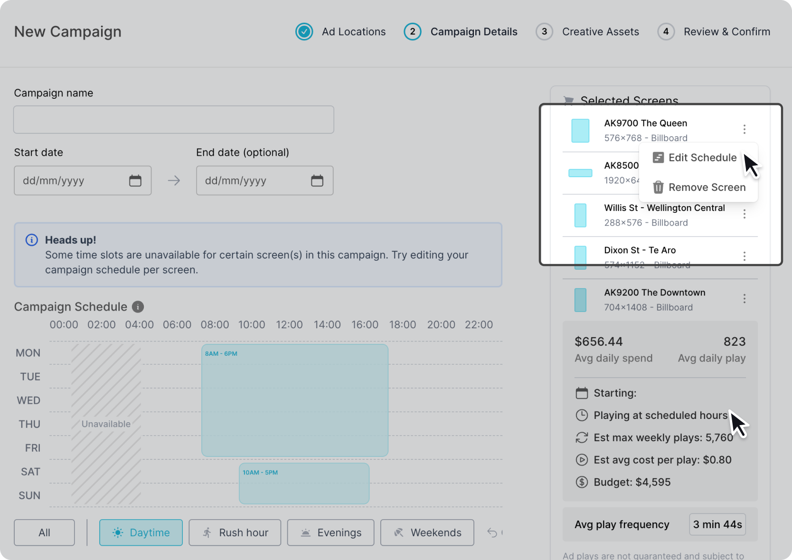Click the AK9700 The Queen screen name
This screenshot has height=560, width=792.
coord(646,123)
